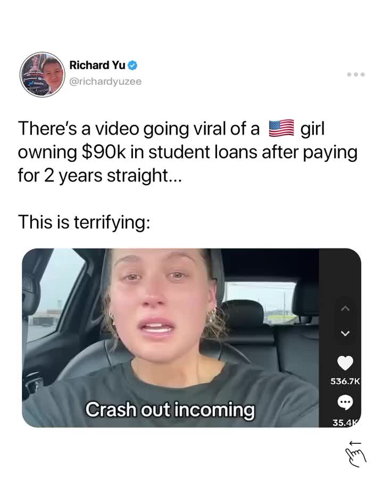Open Richard Yu's profile picture
This screenshot has width=383, height=479.
(x=43, y=75)
